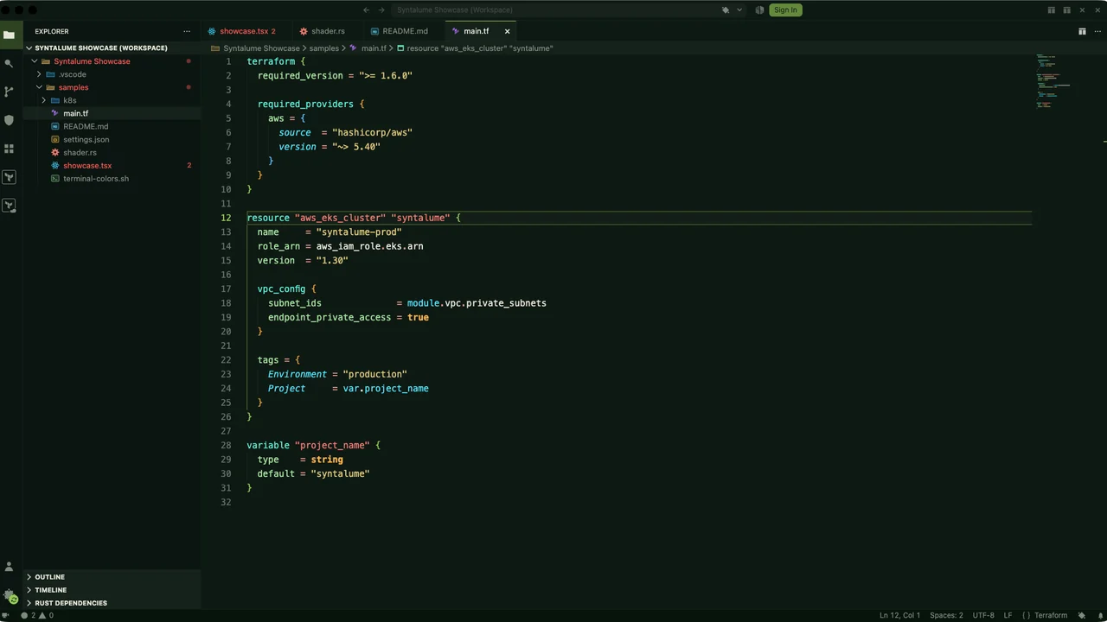Click the Copilot status icon in status bar
Image resolution: width=1107 pixels, height=622 pixels.
pyautogui.click(x=1081, y=615)
